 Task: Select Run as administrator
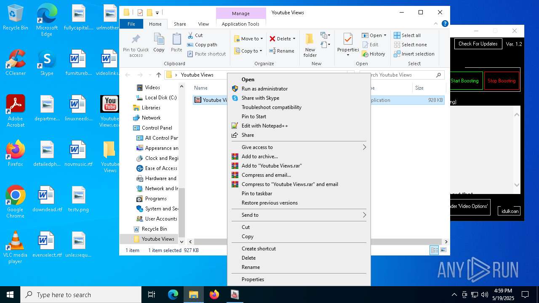click(x=299, y=89)
